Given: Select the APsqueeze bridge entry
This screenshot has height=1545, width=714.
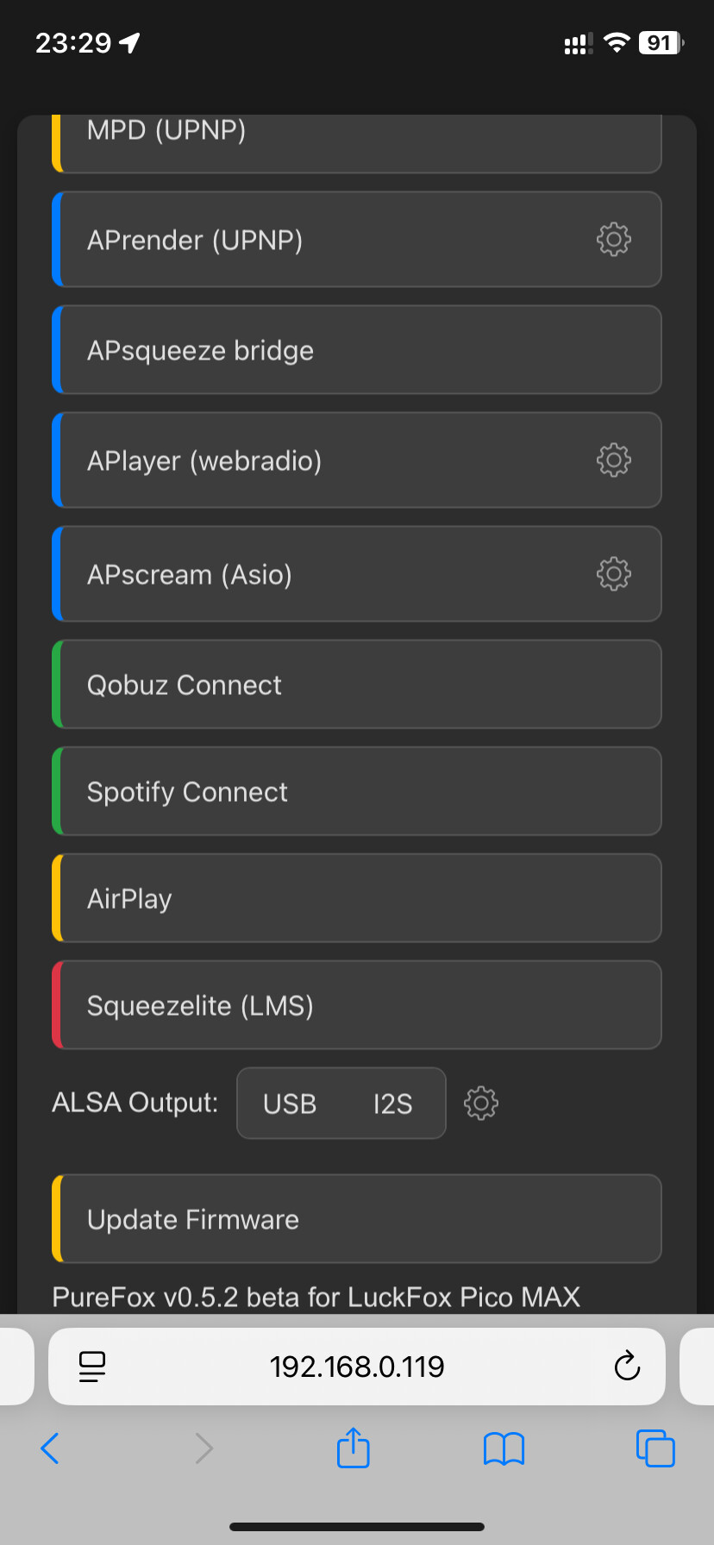Looking at the screenshot, I should coord(357,350).
